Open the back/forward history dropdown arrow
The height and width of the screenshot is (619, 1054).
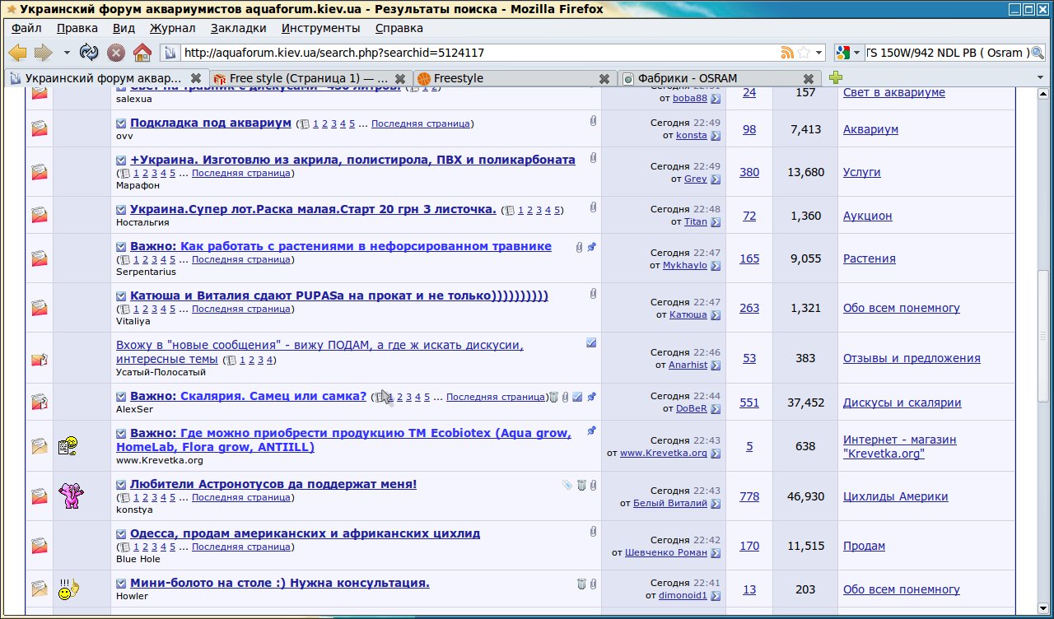(x=67, y=53)
